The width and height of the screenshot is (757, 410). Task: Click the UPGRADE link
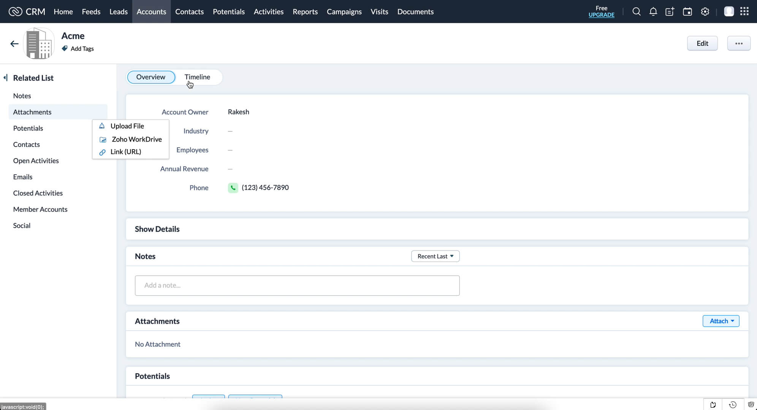pos(601,15)
